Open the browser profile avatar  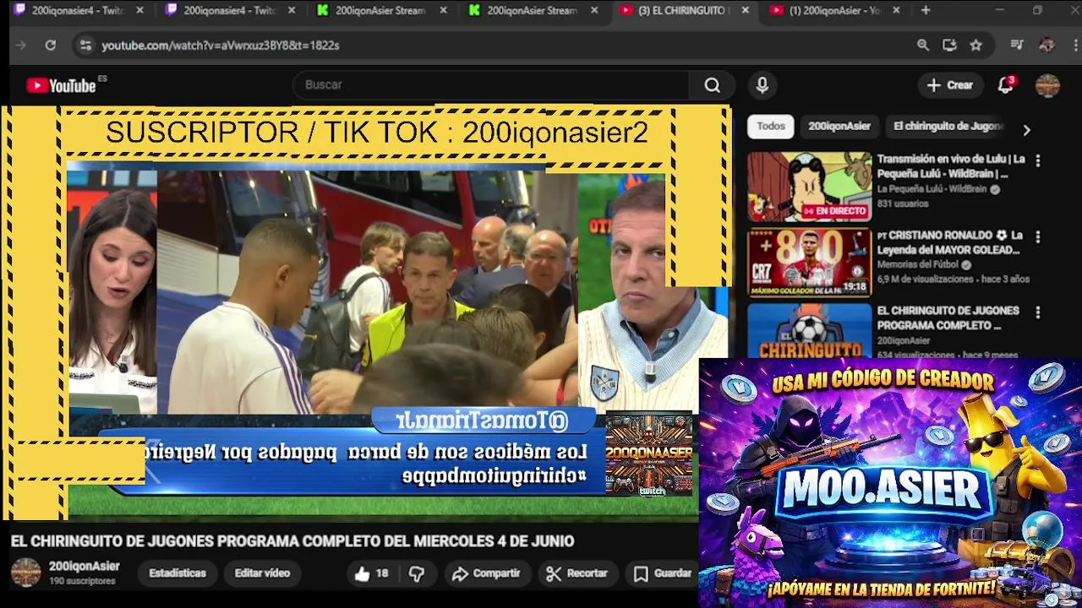coord(1046,46)
